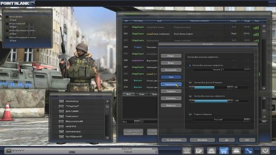Click the wrench settings icon in bottom bar
The width and height of the screenshot is (276, 155).
[248, 151]
